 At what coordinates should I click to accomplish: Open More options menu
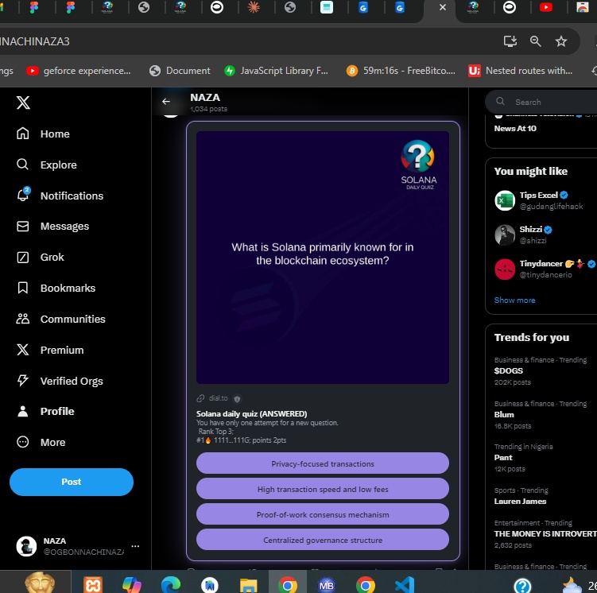(x=41, y=442)
